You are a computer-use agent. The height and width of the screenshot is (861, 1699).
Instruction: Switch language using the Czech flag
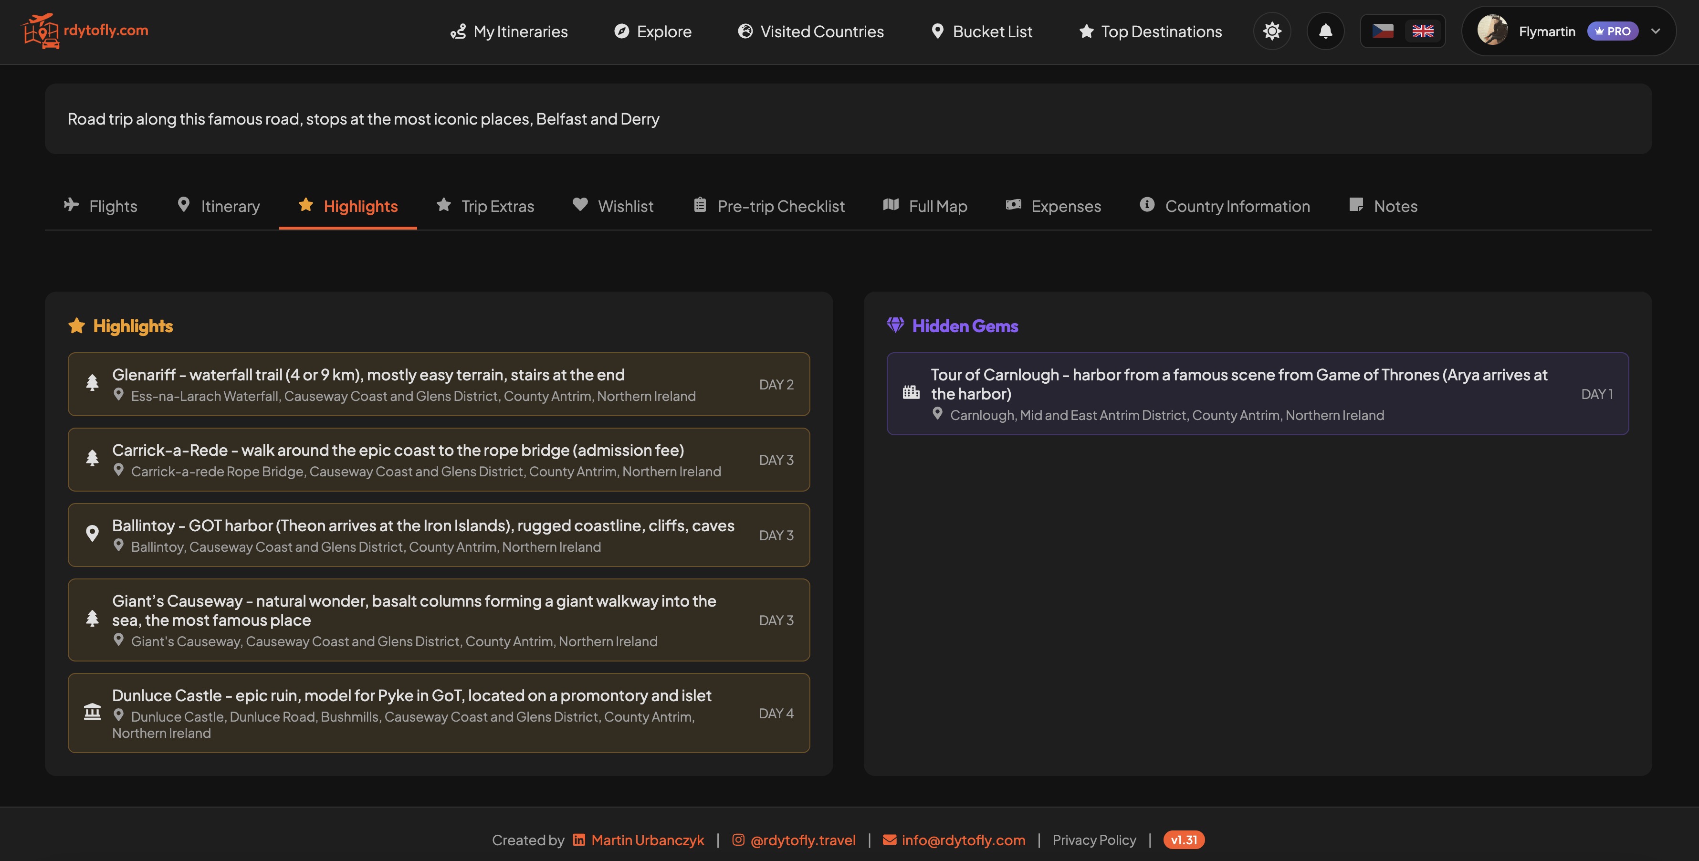pos(1383,31)
